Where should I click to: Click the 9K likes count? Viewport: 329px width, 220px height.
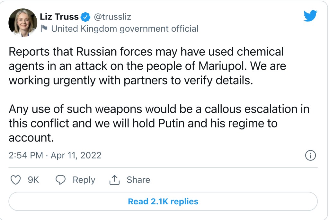pyautogui.click(x=33, y=180)
